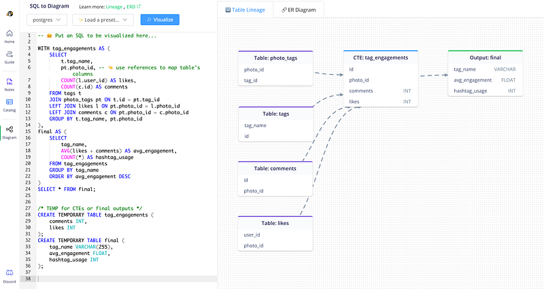Open SQL Notes in sidebar
Viewport: 544px width, 289px height.
point(10,84)
